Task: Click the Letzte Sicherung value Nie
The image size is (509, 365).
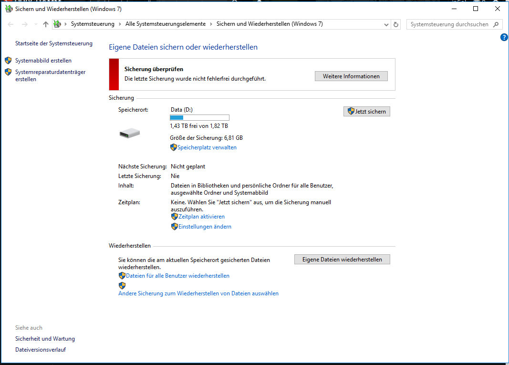Action: (175, 176)
